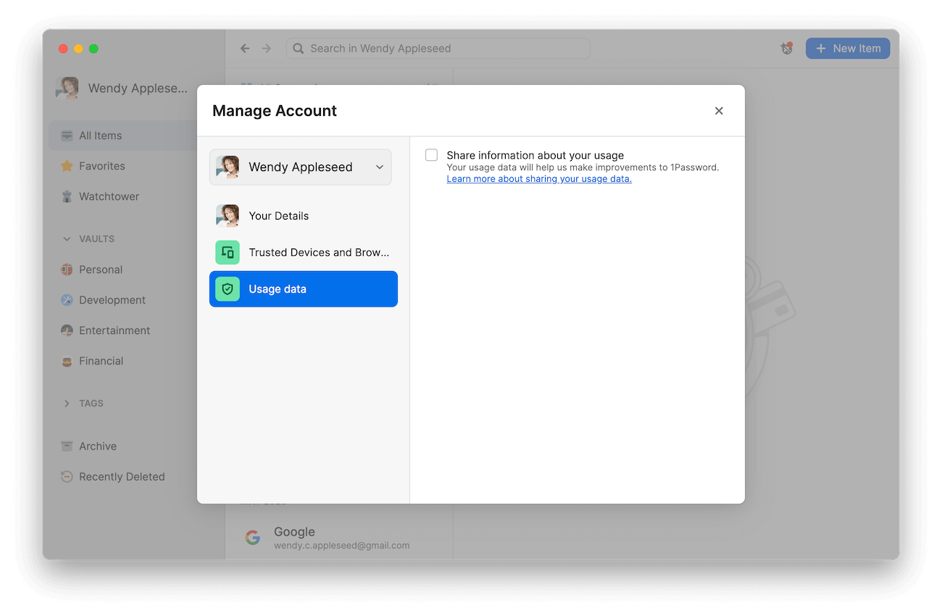Click the New Item button

[x=848, y=48]
